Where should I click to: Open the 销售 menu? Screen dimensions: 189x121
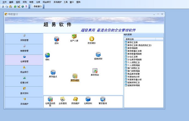[31, 2]
